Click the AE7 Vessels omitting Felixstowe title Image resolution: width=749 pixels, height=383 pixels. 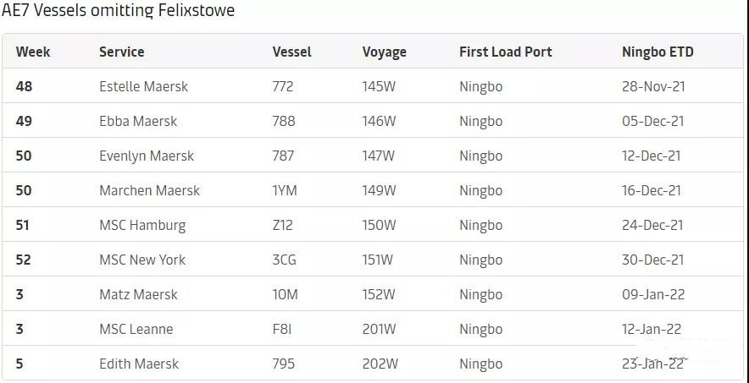pyautogui.click(x=119, y=10)
